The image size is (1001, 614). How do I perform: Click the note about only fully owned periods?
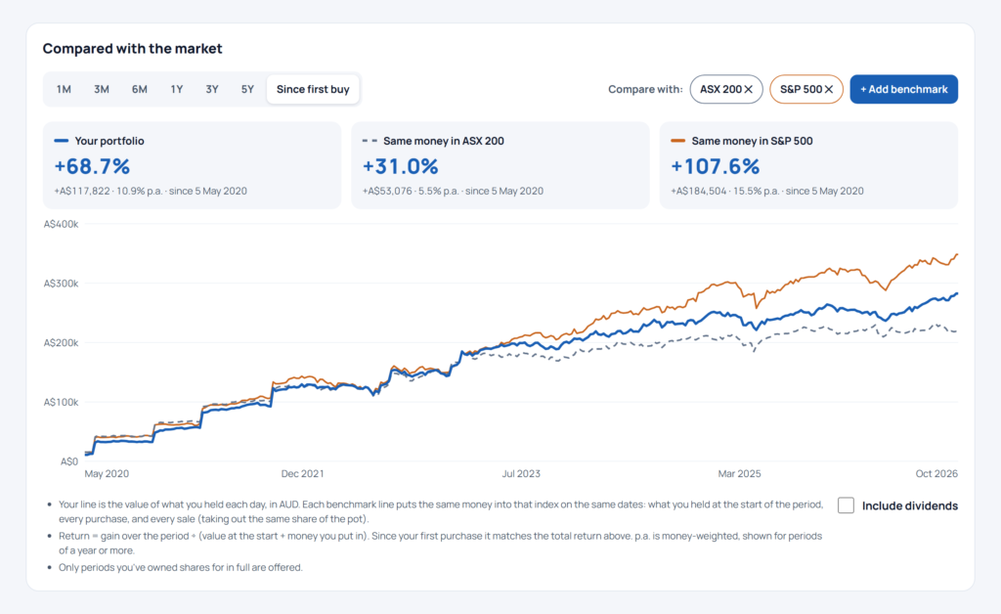[181, 567]
